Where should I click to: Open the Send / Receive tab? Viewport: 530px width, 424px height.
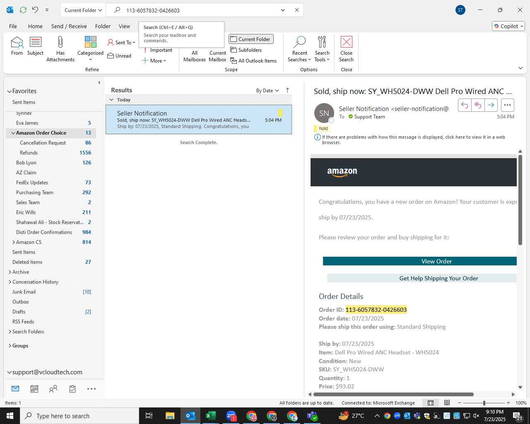coord(69,26)
